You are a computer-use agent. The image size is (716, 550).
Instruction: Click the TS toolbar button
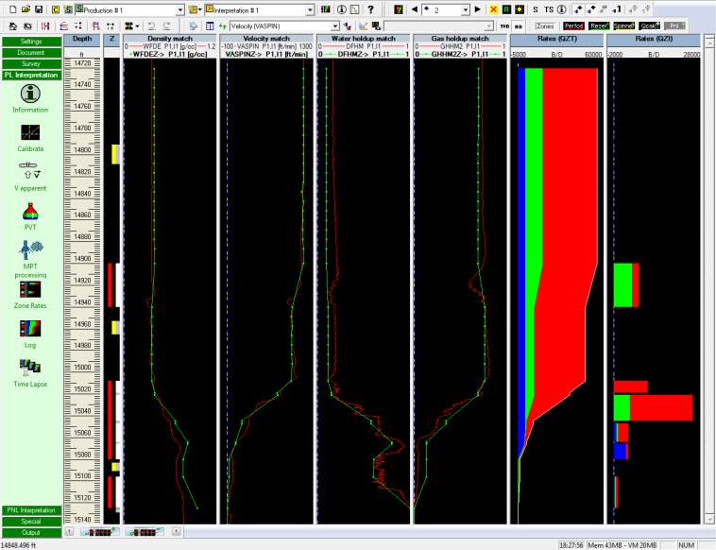549,9
